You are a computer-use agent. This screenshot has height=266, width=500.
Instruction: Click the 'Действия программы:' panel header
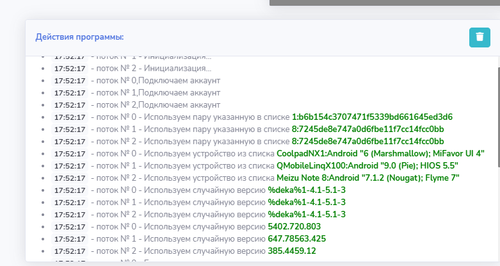click(79, 37)
